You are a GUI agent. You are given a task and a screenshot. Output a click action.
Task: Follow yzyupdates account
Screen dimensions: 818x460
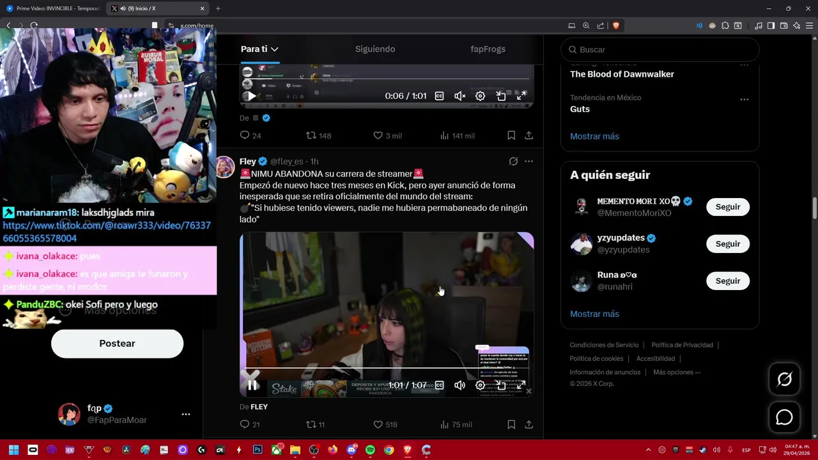(x=728, y=244)
